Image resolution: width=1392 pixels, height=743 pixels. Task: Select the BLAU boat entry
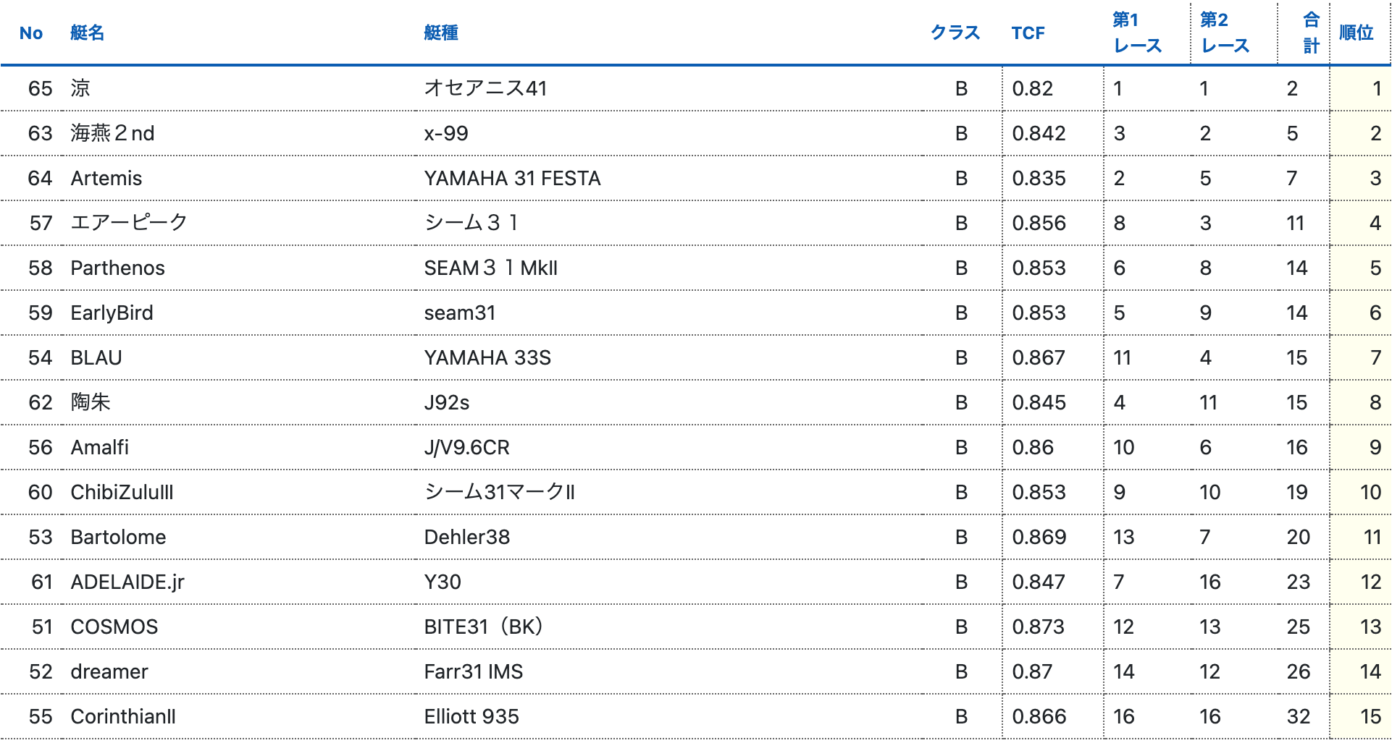[x=96, y=357]
